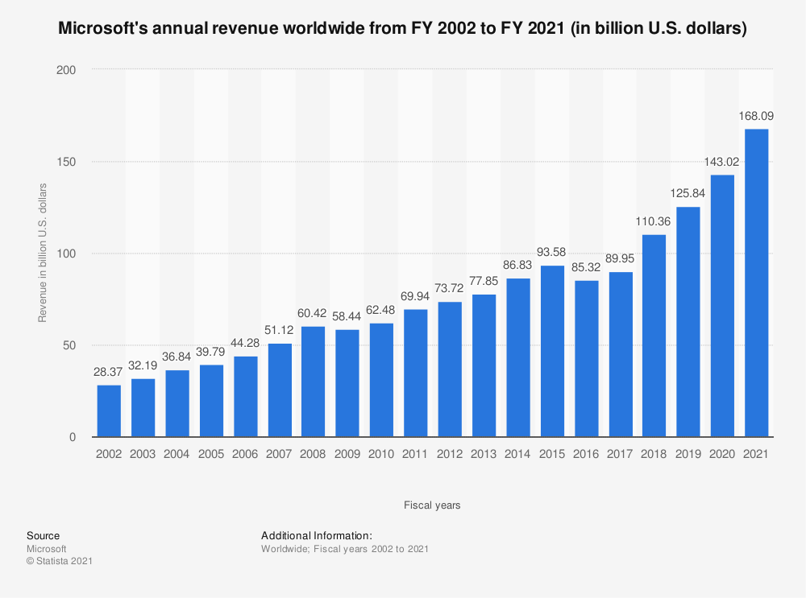806x598 pixels.
Task: Click the 200 y-axis tick label
Action: click(66, 70)
